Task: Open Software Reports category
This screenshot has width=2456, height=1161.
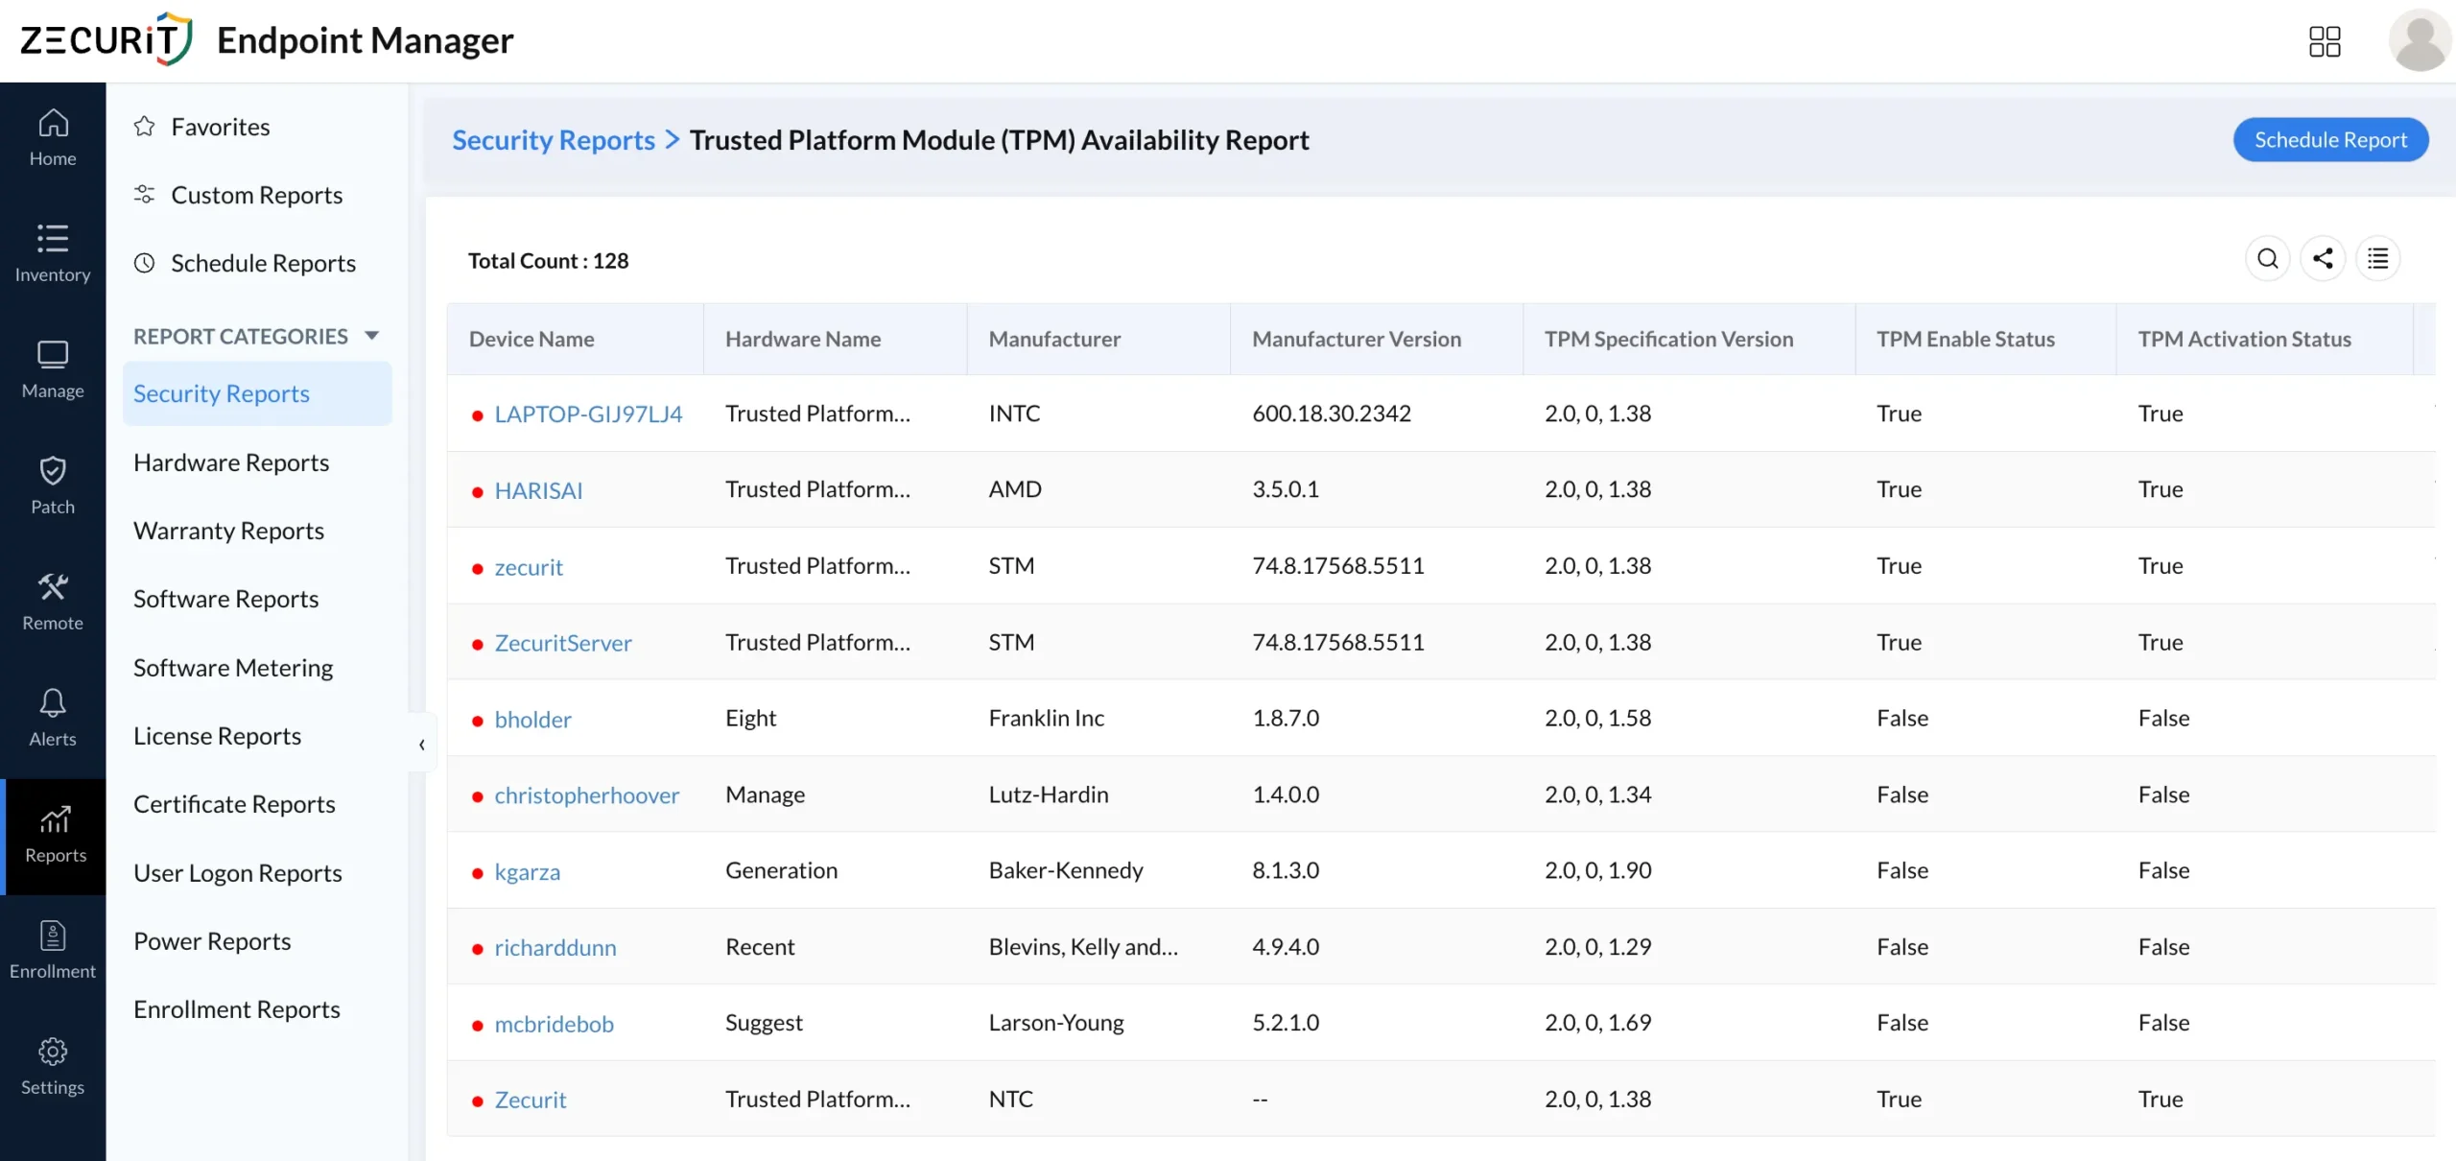Action: [225, 599]
